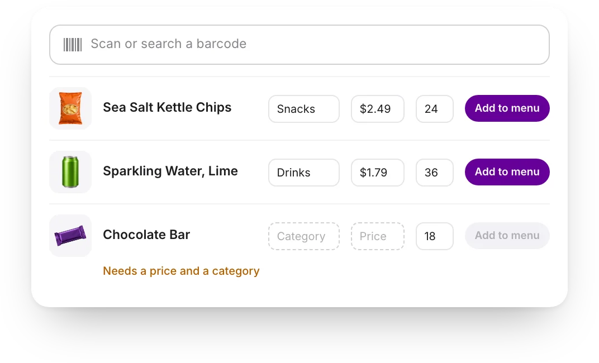
Task: Open the Drinks category field
Action: pyautogui.click(x=304, y=173)
